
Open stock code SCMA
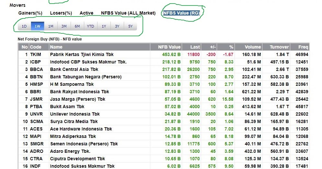tap(37, 121)
